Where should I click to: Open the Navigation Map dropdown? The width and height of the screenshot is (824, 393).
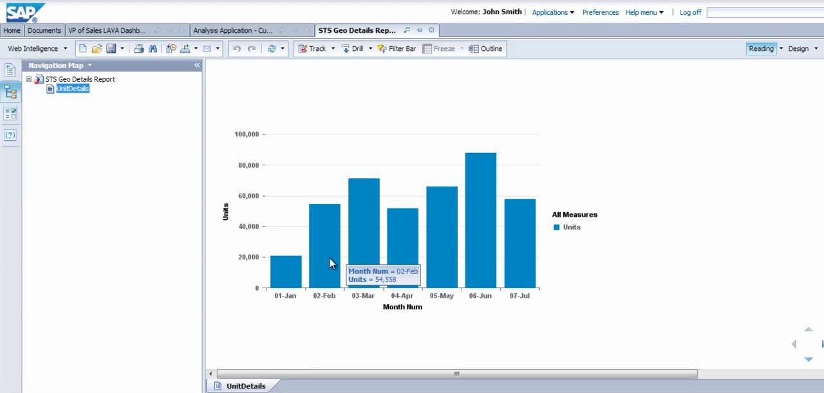[x=89, y=65]
